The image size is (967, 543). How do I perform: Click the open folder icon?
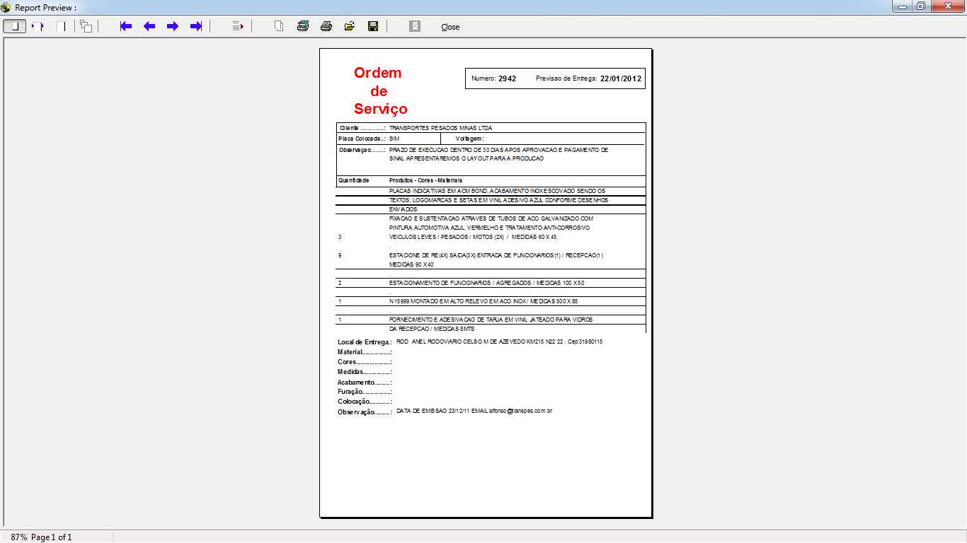(350, 26)
